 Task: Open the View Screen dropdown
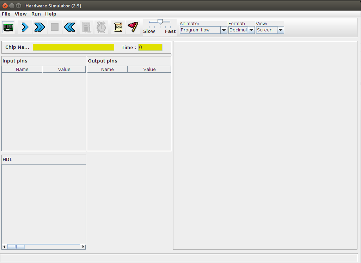[x=280, y=30]
